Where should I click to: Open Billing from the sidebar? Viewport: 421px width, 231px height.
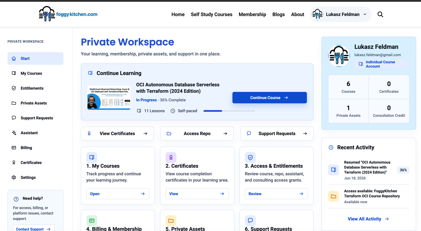pyautogui.click(x=35, y=148)
